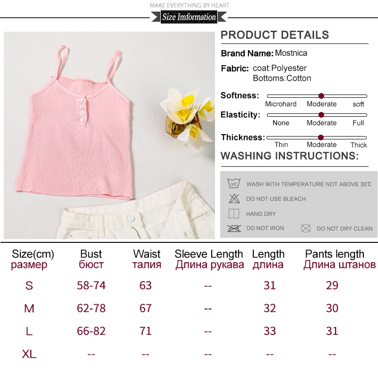Click the size XL row label
The width and height of the screenshot is (378, 378).
(x=29, y=354)
